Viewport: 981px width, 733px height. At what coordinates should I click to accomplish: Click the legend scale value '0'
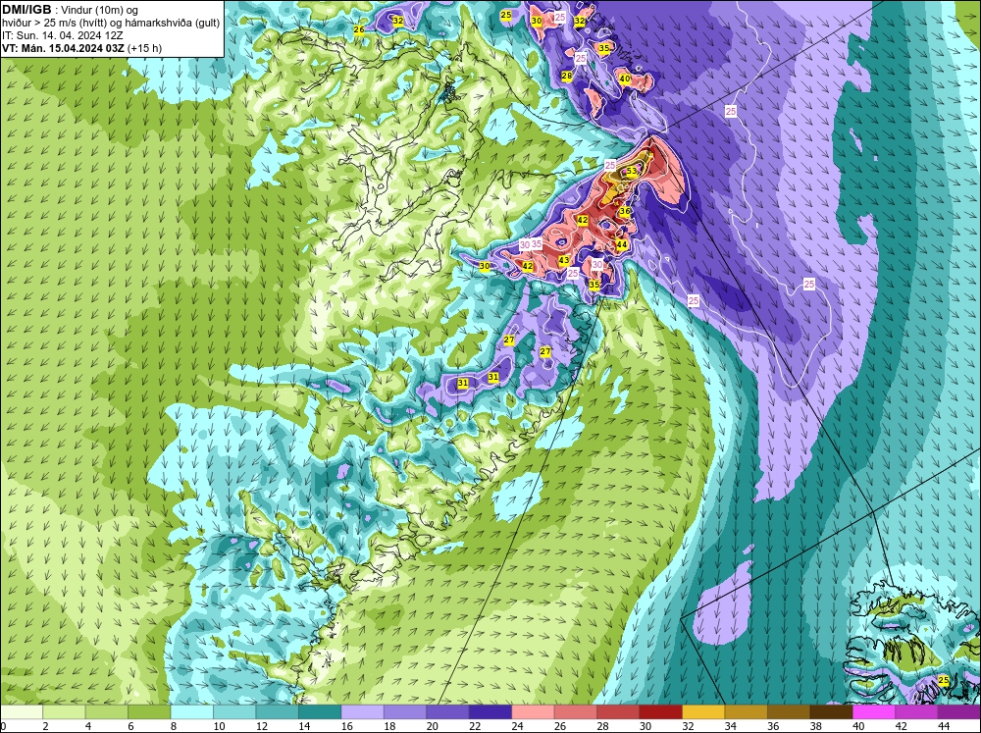(3, 726)
